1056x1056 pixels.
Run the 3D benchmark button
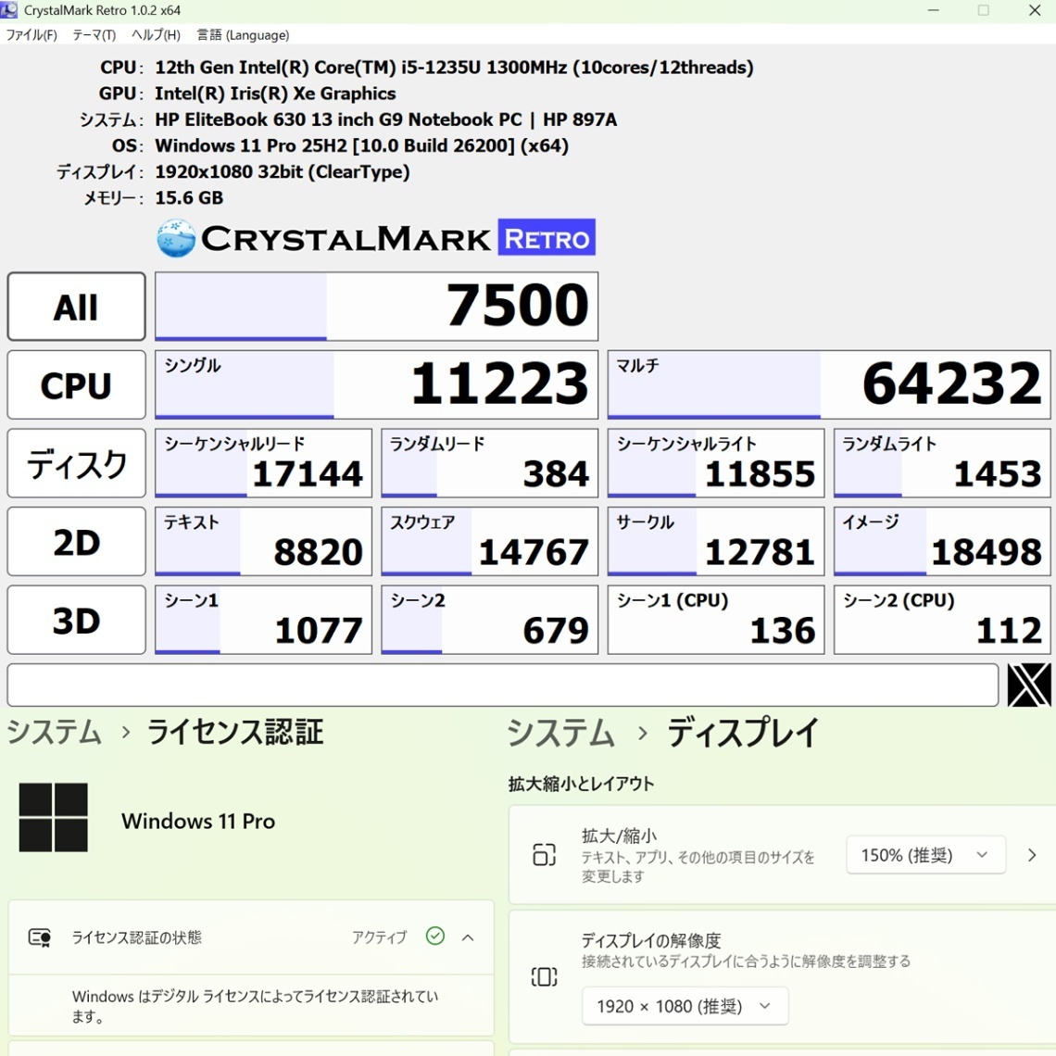tap(76, 620)
